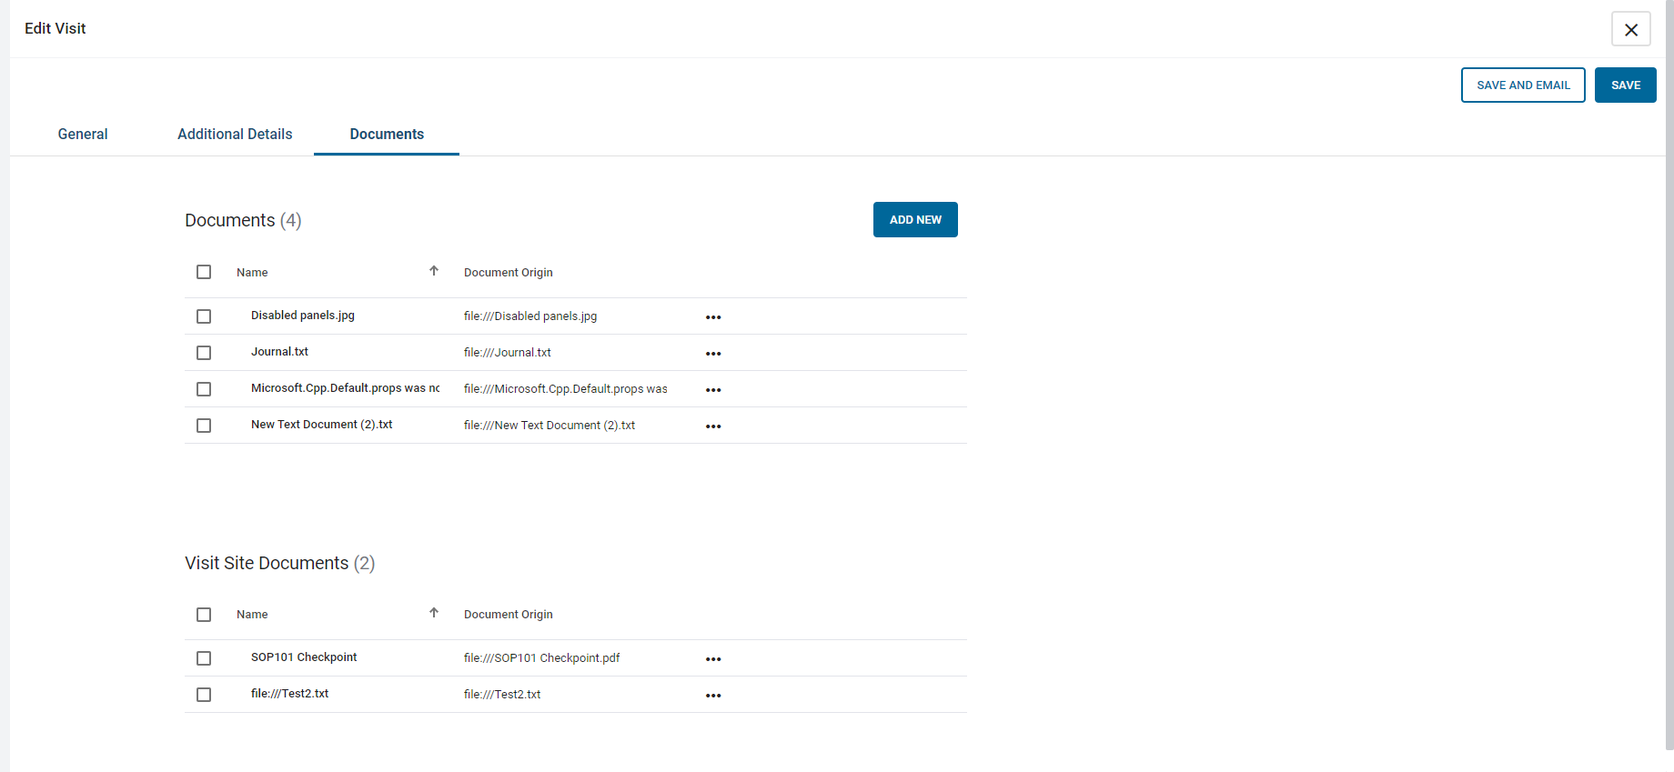Screen dimensions: 1674x772
Task: Check the SOP101 Checkpoint checkbox
Action: click(204, 658)
